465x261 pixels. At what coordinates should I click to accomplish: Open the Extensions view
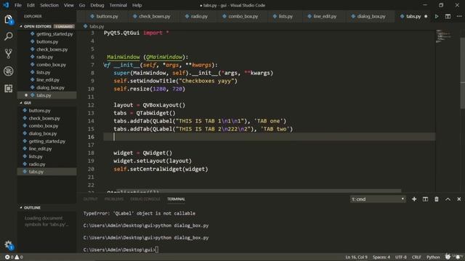[x=8, y=88]
